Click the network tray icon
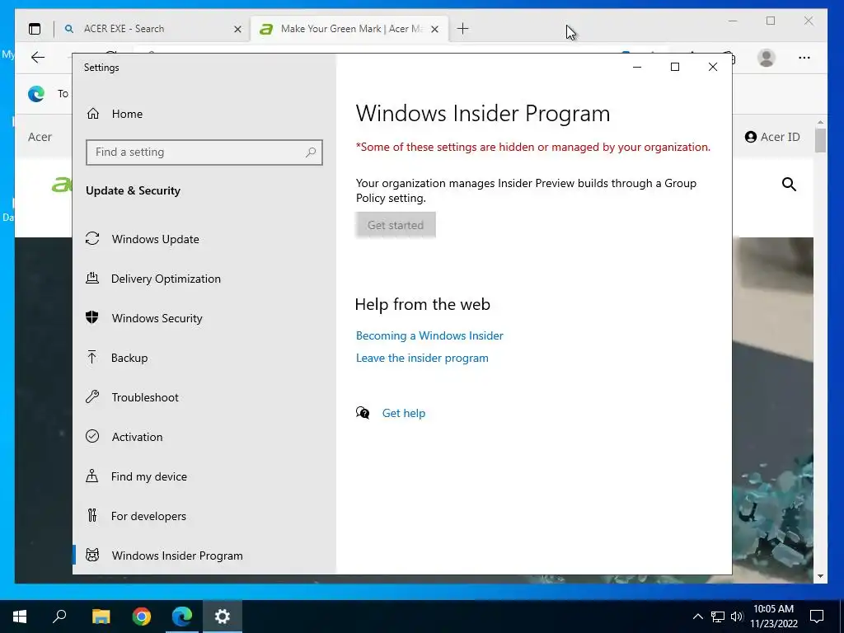The width and height of the screenshot is (844, 633). pyautogui.click(x=718, y=617)
